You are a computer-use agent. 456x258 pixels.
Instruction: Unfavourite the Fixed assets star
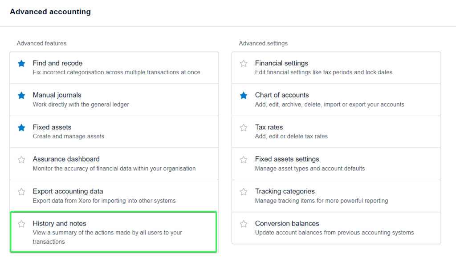tap(21, 128)
